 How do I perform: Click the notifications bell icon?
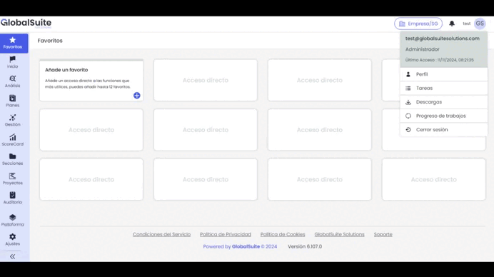pyautogui.click(x=452, y=24)
